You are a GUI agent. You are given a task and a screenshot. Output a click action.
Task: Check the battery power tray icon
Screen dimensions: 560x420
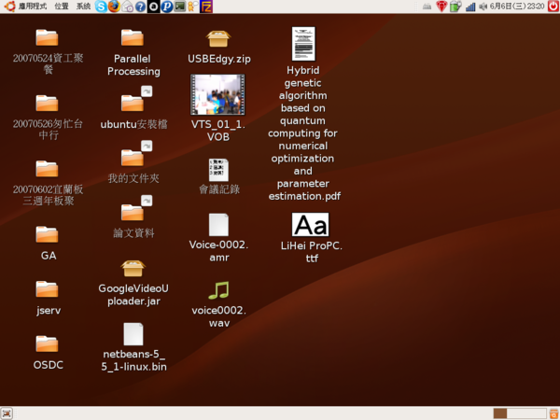coord(455,7)
